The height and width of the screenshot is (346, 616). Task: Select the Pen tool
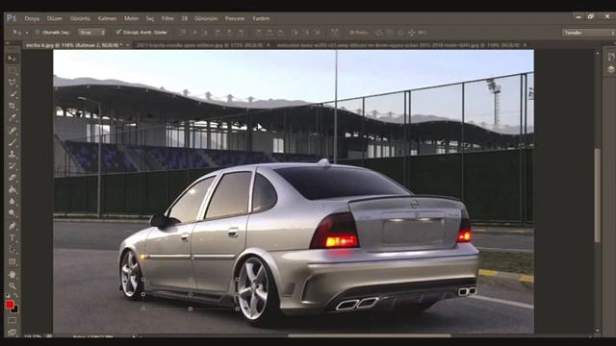13,226
